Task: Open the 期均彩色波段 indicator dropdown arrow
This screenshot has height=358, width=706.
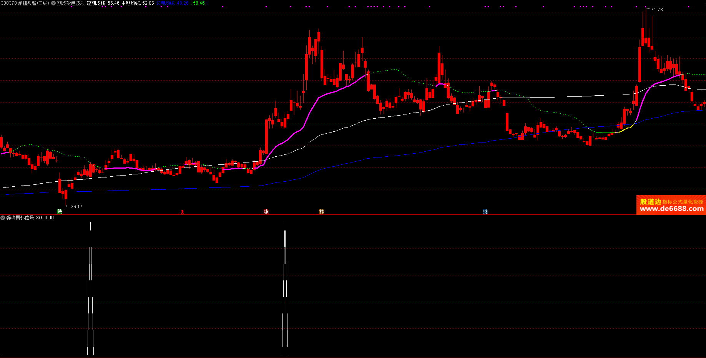Action: 53,3
